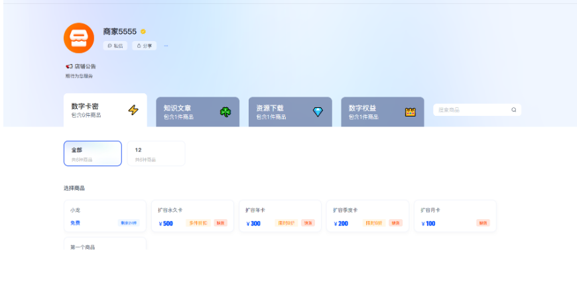
Task: Select the 全部 product group filter
Action: (x=93, y=153)
